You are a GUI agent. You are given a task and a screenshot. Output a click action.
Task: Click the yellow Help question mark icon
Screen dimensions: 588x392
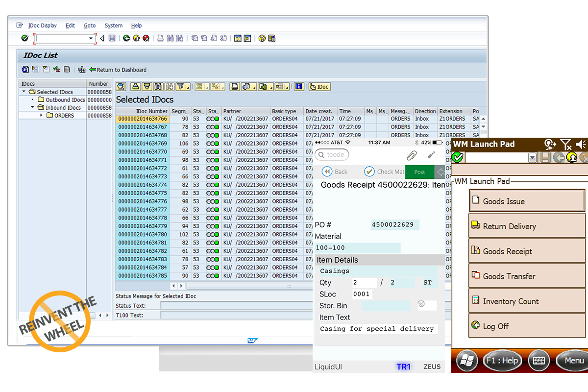click(262, 38)
